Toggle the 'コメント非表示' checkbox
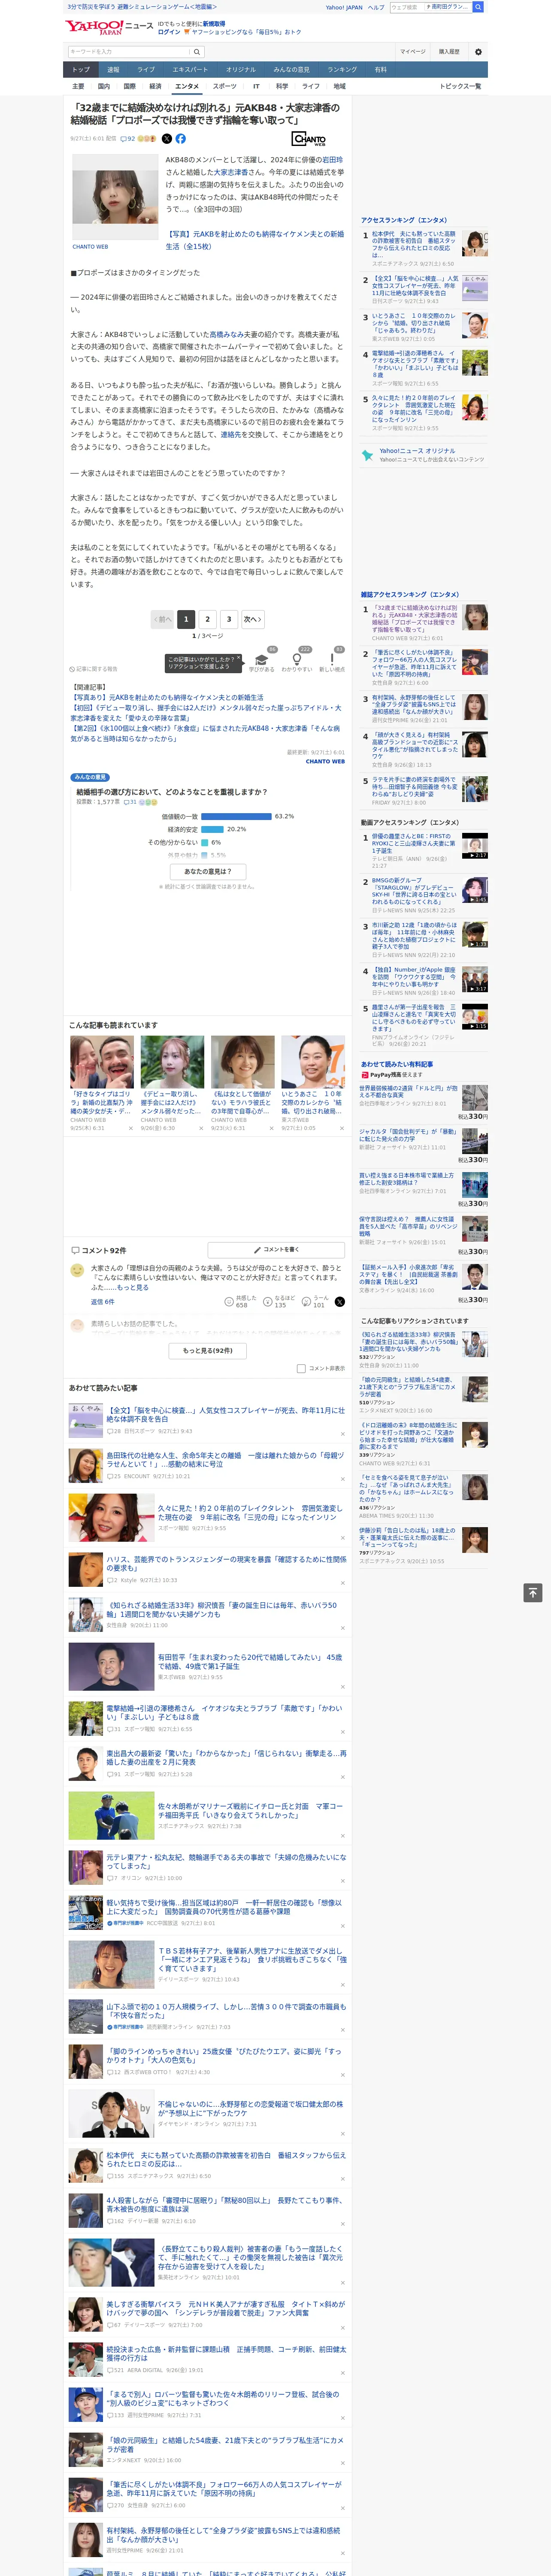Viewport: 551px width, 2576px height. click(x=301, y=1369)
